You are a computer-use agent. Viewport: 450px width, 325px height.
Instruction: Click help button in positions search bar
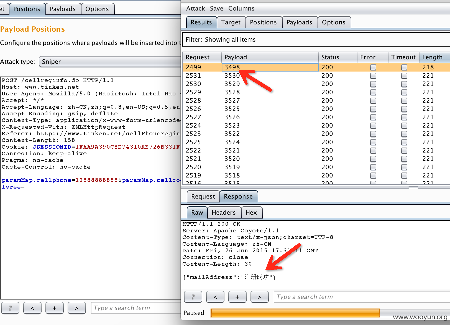pyautogui.click(x=10, y=308)
